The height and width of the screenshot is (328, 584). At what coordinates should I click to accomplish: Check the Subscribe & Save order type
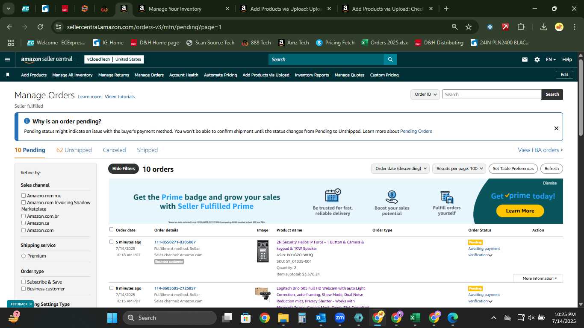(24, 282)
